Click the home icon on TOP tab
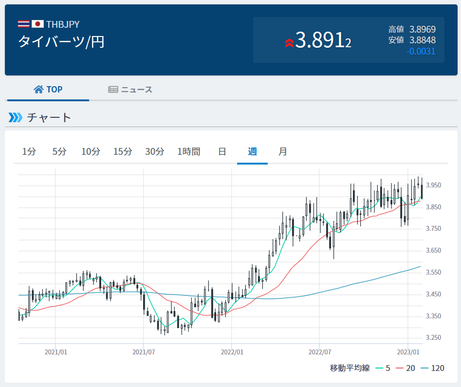 (x=38, y=90)
